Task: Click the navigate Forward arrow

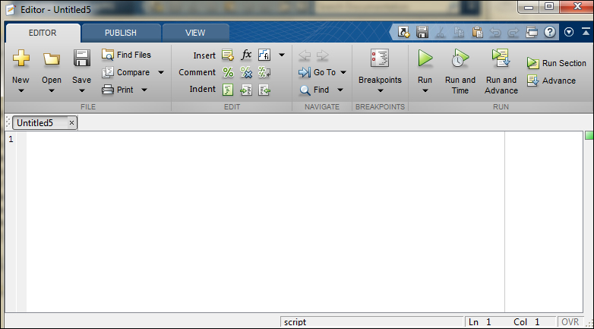Action: [322, 55]
